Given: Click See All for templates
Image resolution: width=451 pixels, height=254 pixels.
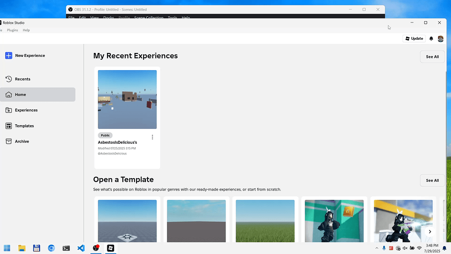Looking at the screenshot, I should click(432, 180).
